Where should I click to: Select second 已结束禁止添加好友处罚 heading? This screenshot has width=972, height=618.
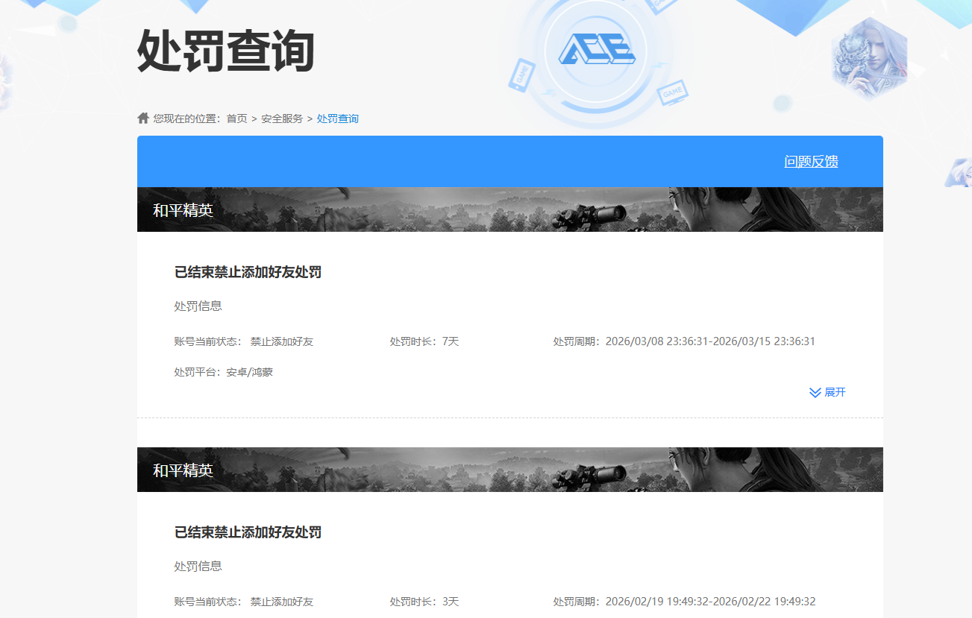[248, 532]
